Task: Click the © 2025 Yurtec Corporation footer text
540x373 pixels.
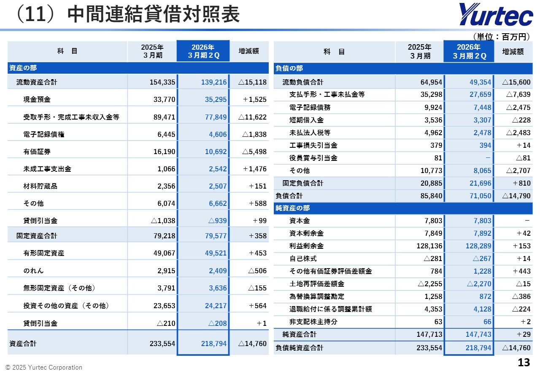Action: (x=44, y=368)
